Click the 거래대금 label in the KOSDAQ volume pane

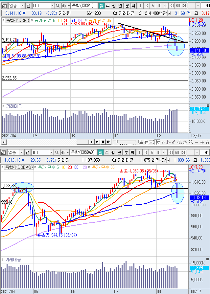pos(13,260)
